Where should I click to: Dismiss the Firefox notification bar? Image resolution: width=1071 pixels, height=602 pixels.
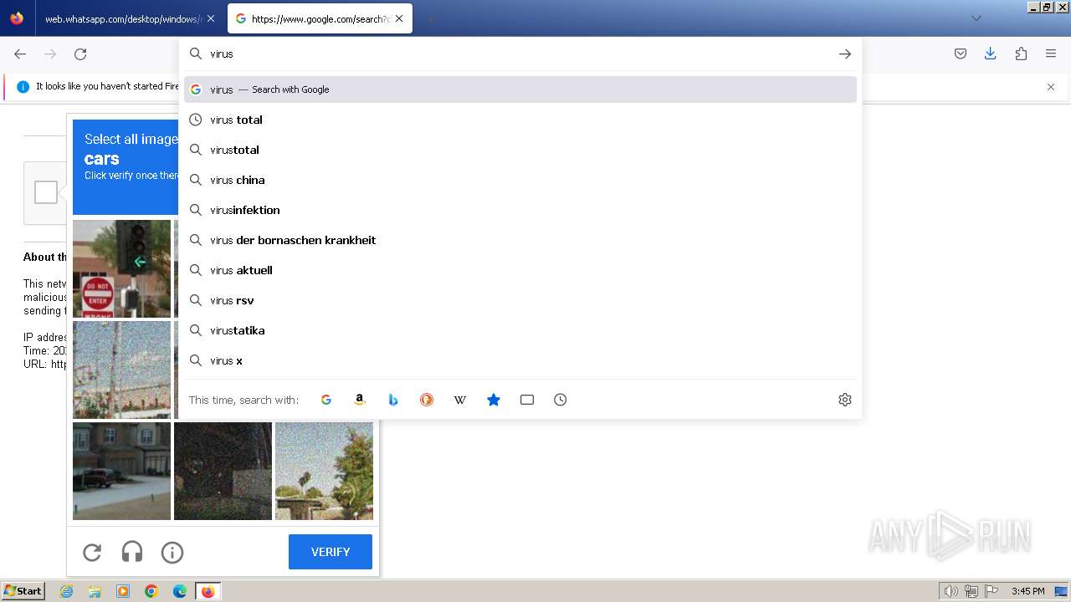[1051, 87]
